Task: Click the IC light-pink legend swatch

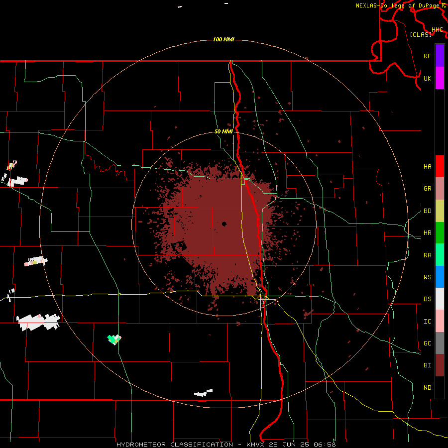Action: (440, 321)
